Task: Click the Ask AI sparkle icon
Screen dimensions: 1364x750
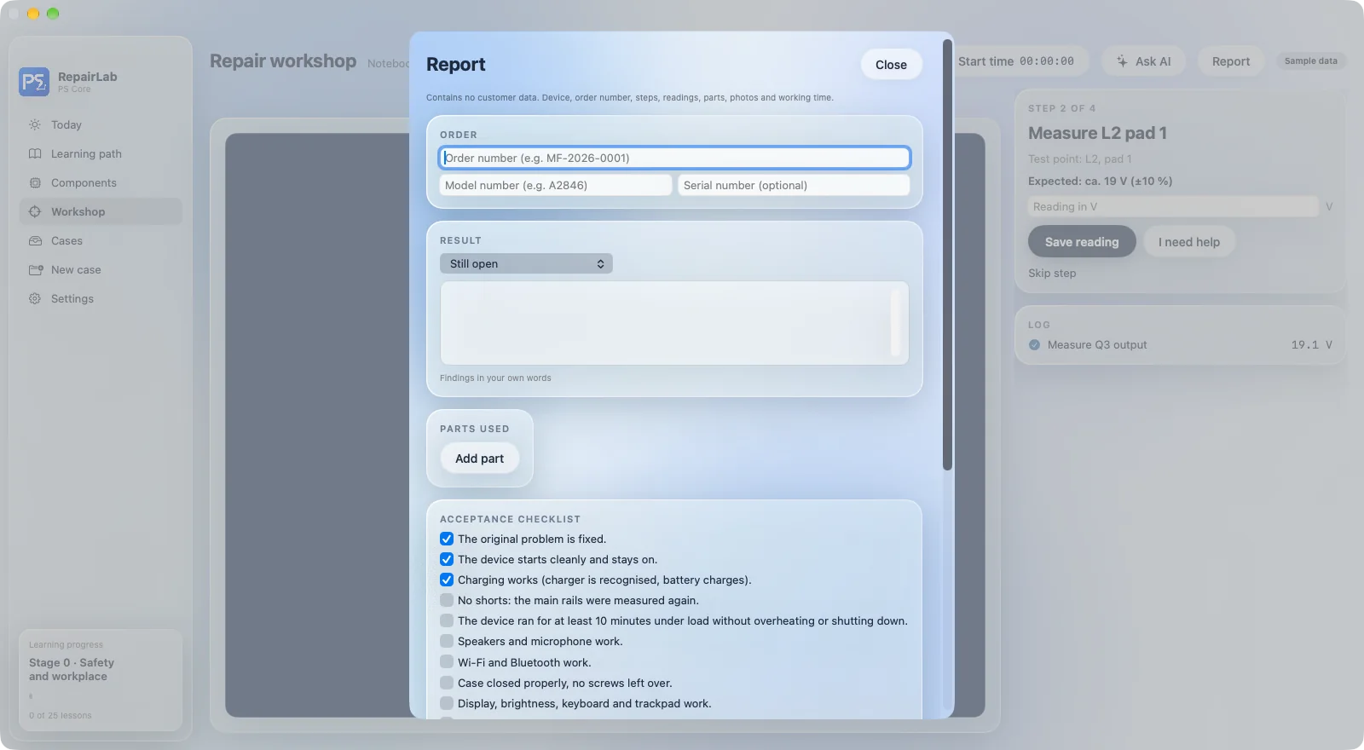Action: click(1122, 61)
